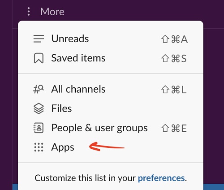Click the Files stacked-layers icon
Viewport: 224px width, 190px height.
point(39,108)
